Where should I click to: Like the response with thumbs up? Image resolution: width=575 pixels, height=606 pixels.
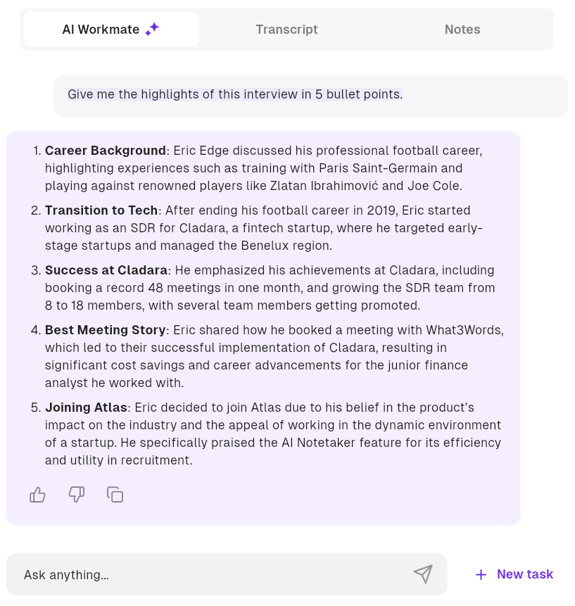(x=37, y=495)
